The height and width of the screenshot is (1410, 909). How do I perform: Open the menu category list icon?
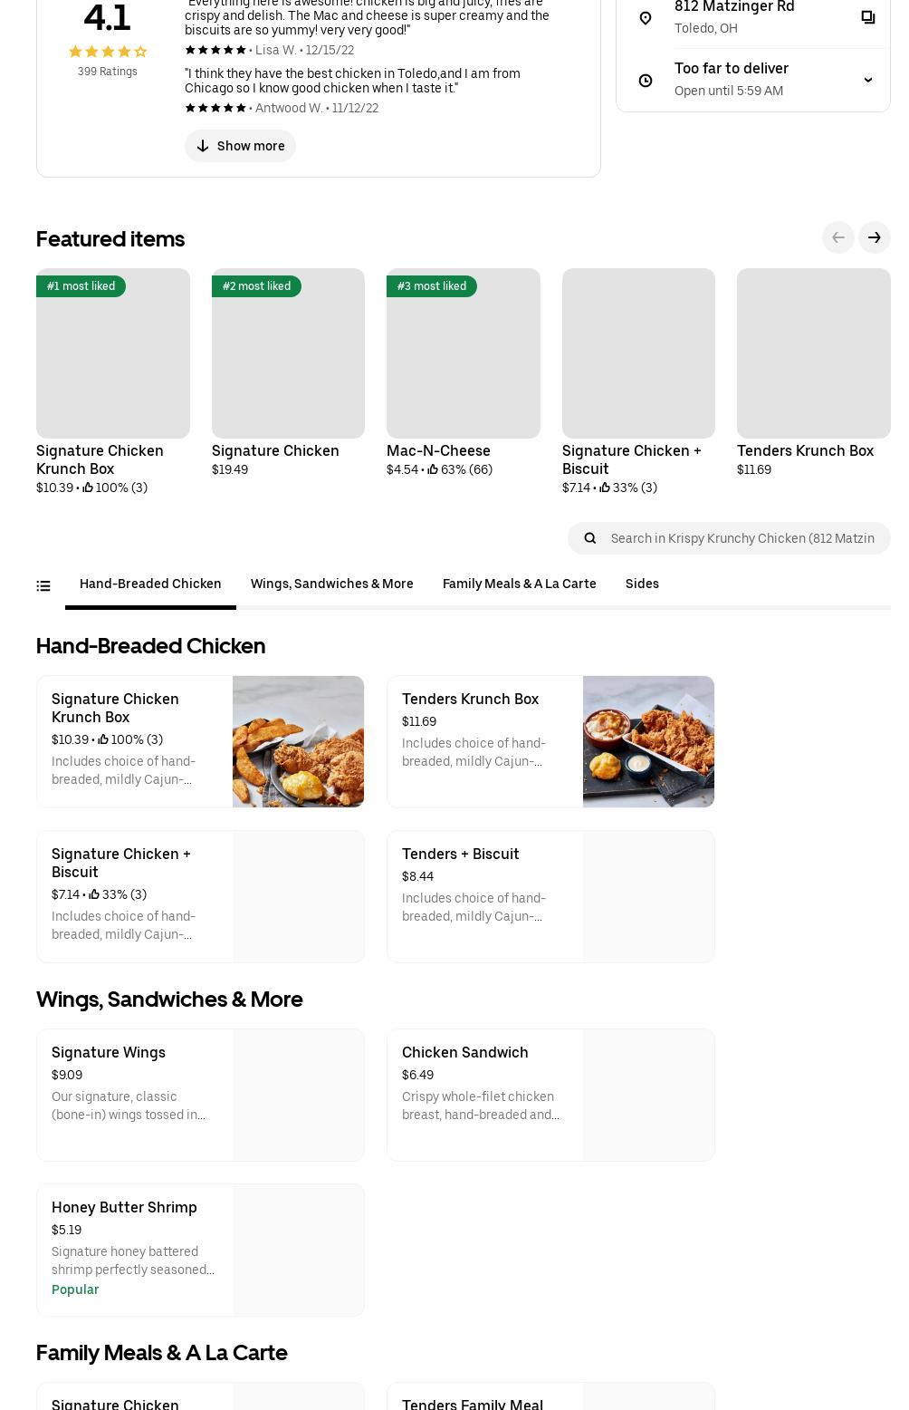[43, 585]
